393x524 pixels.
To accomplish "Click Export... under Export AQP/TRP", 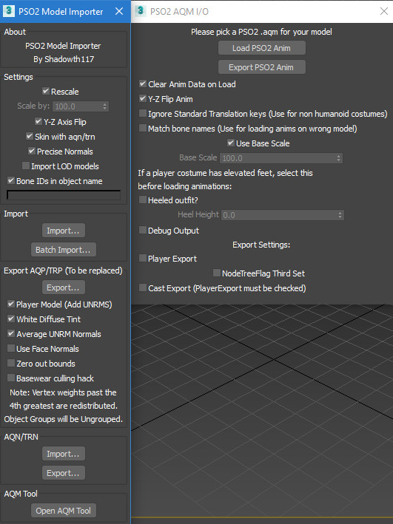I will coord(64,287).
